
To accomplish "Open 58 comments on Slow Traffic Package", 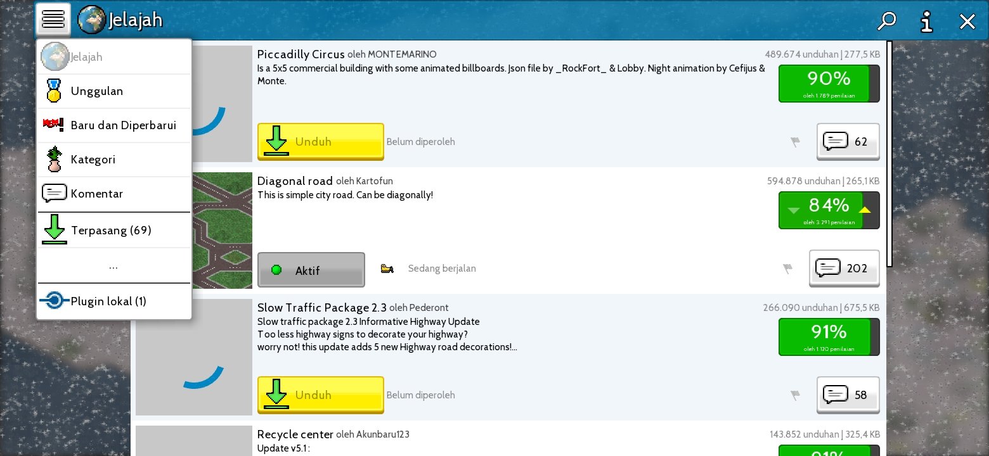I will [x=848, y=395].
